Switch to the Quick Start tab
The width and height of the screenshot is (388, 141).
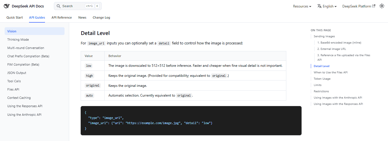coord(15,17)
